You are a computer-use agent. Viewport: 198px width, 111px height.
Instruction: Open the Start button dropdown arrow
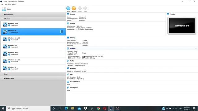[88, 9]
